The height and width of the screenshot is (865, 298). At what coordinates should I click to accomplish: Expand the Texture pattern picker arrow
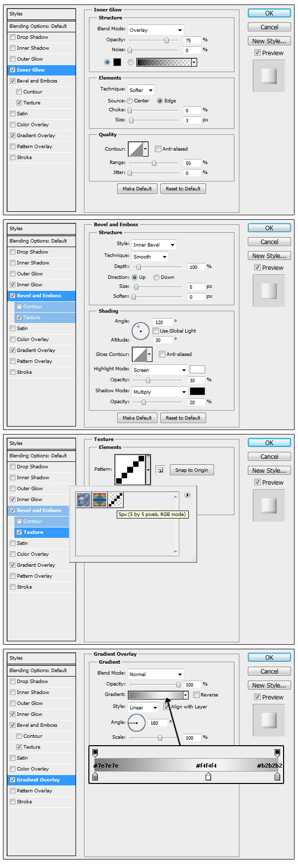pos(148,470)
